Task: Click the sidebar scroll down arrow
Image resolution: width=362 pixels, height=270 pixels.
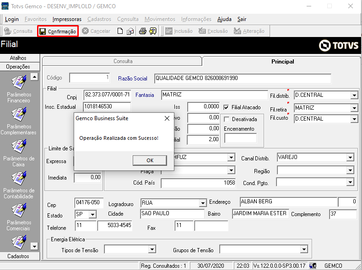Action: [x=34, y=246]
